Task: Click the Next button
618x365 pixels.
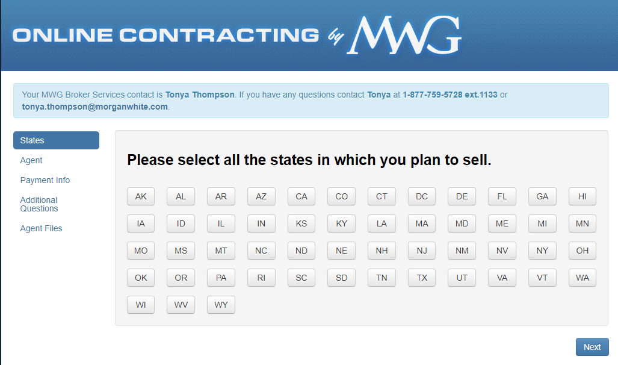Action: [x=592, y=347]
